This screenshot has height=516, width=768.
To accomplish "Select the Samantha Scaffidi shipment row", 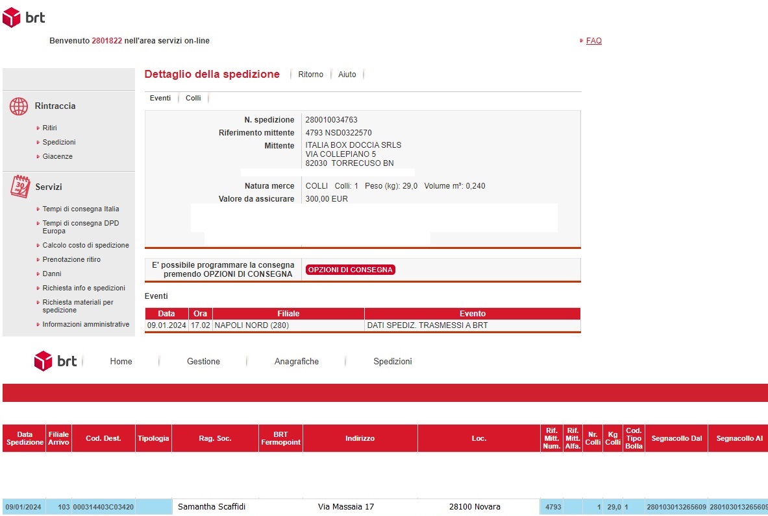I will point(212,507).
